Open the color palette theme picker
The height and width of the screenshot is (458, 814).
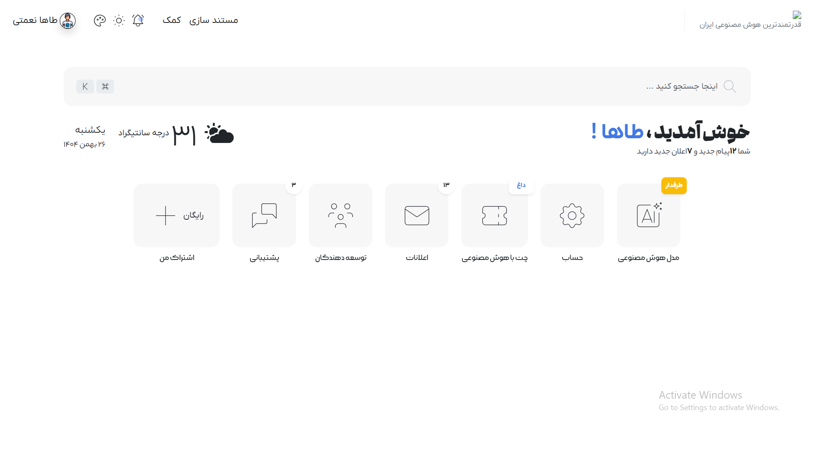(100, 20)
